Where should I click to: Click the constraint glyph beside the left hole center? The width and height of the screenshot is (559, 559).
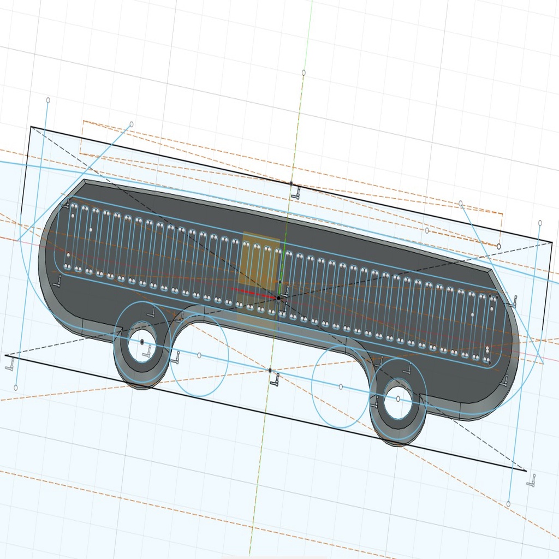(147, 352)
